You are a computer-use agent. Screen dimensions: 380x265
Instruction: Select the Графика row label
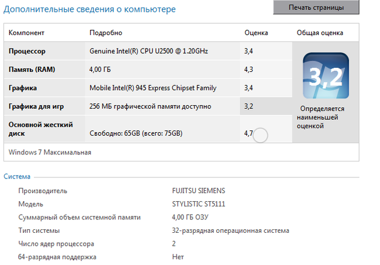(x=23, y=88)
